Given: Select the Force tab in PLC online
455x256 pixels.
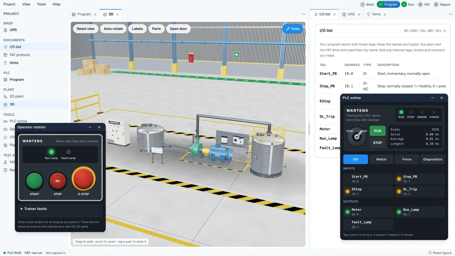Looking at the screenshot, I should coord(407,159).
